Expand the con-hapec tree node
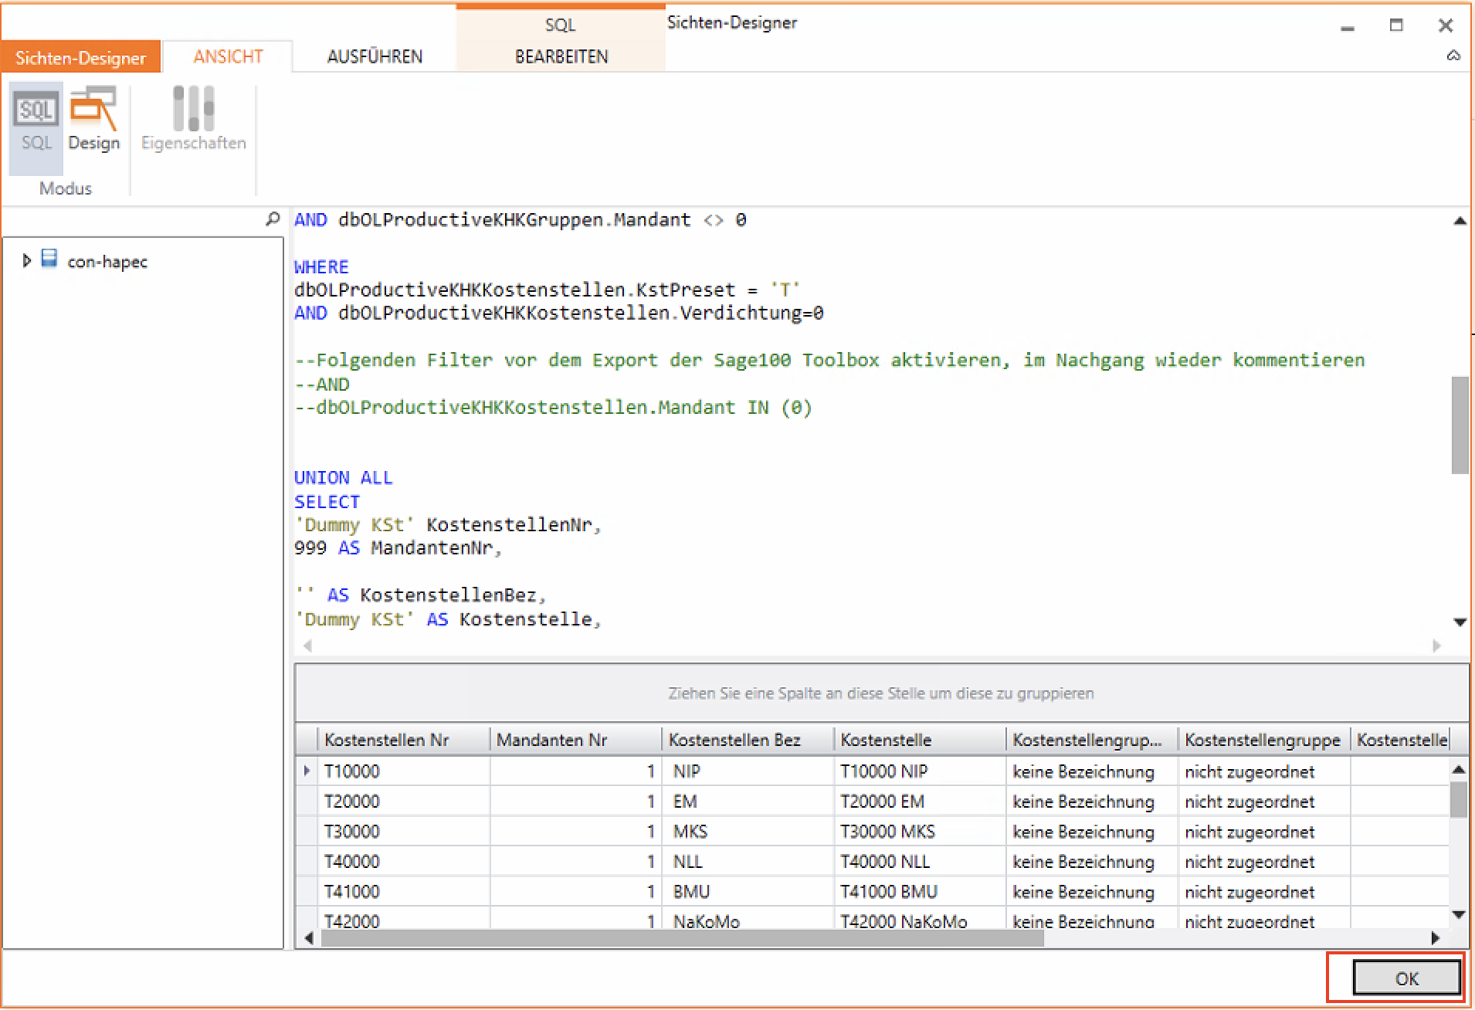 (x=26, y=261)
